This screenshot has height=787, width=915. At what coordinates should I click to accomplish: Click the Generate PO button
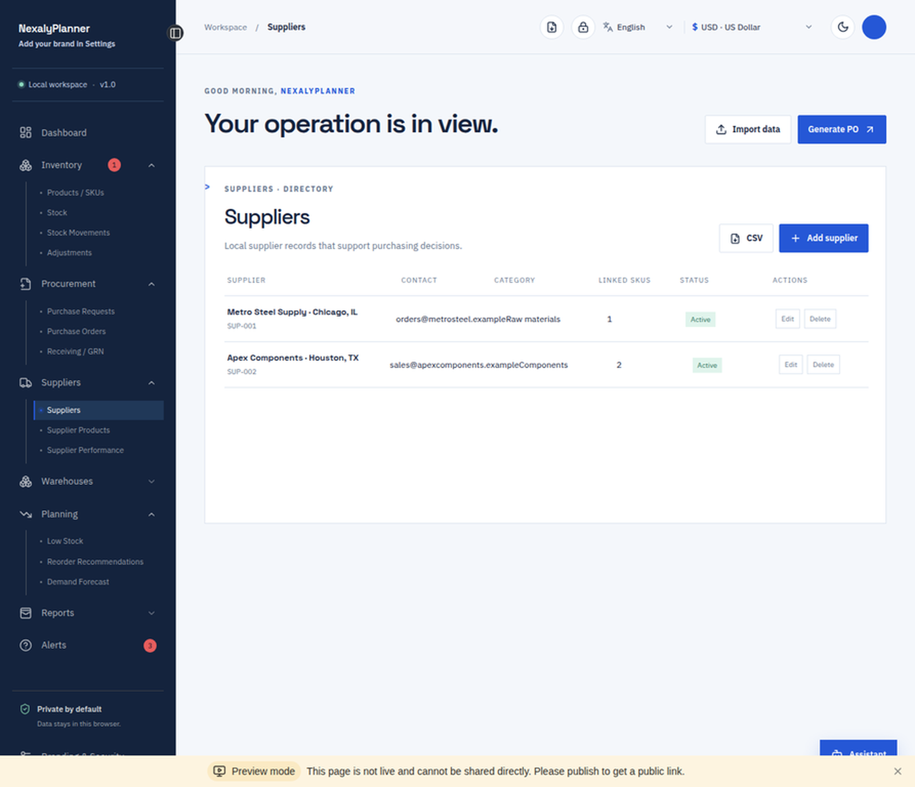[842, 129]
